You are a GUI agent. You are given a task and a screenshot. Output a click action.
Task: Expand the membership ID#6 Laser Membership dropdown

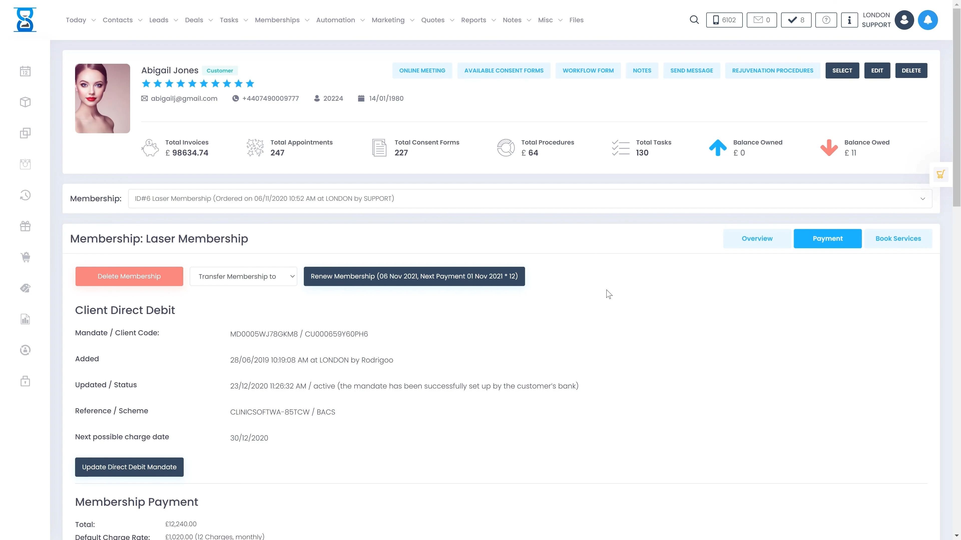click(530, 198)
